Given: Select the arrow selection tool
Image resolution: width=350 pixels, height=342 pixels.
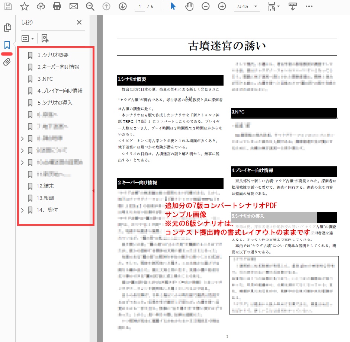Looking at the screenshot, I should [x=172, y=6].
